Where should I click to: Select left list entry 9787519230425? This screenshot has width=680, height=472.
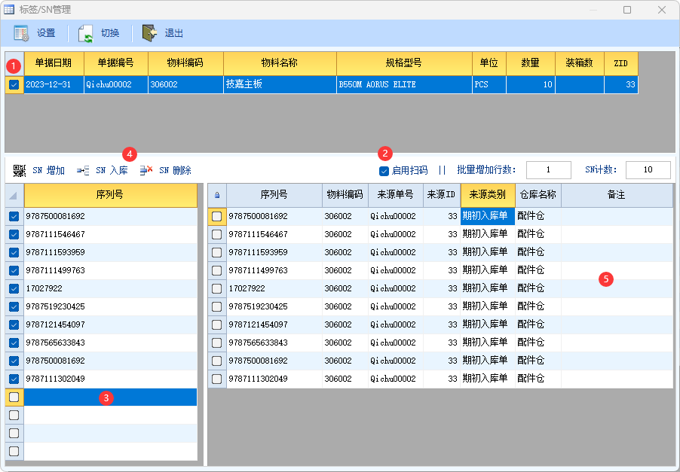111,306
